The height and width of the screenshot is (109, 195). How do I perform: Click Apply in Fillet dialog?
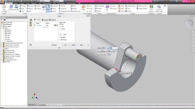tap(81, 45)
